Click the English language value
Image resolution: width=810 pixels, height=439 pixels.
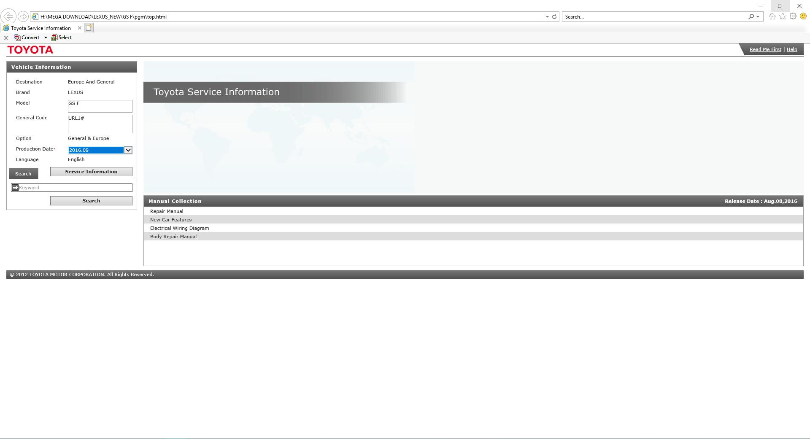[76, 159]
